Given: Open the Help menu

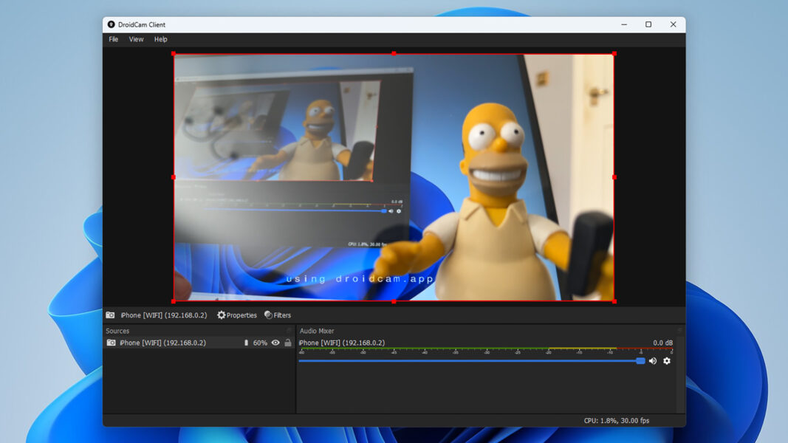Looking at the screenshot, I should pos(161,39).
